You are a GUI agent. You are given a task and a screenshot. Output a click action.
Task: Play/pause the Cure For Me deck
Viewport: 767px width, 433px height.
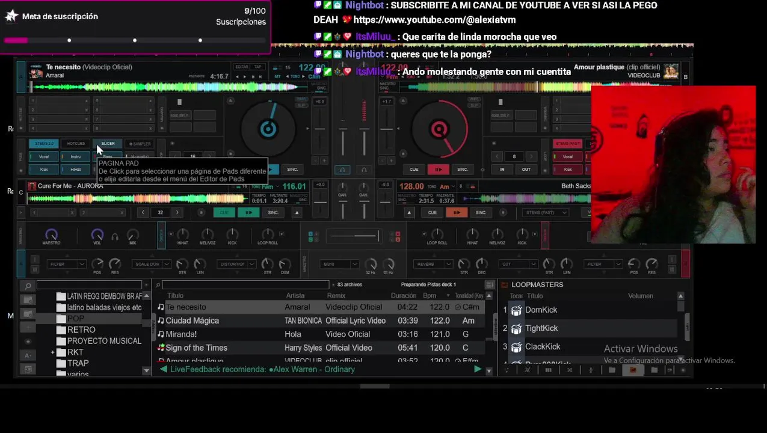tap(248, 212)
